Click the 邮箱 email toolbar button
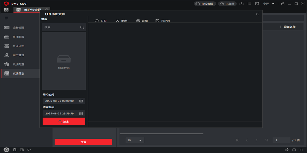This screenshot has width=307, height=153. [x=142, y=21]
